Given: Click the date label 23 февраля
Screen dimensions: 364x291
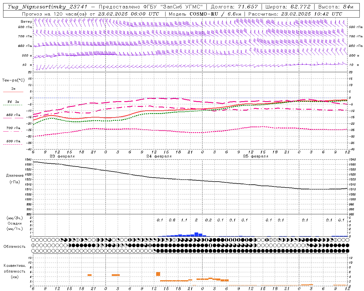Looking at the screenshot, I should [x=62, y=156].
